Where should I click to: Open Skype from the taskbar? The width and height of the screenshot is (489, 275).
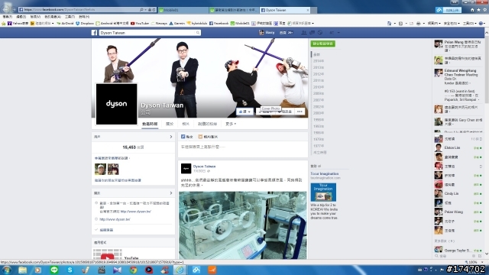(x=70, y=270)
